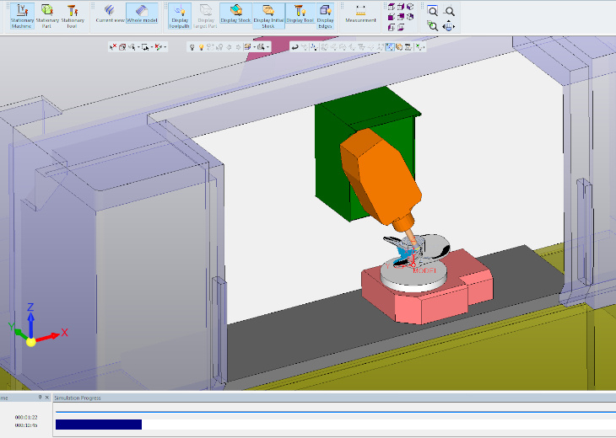Click the undo arrow in viewport toolbar

pyautogui.click(x=294, y=47)
